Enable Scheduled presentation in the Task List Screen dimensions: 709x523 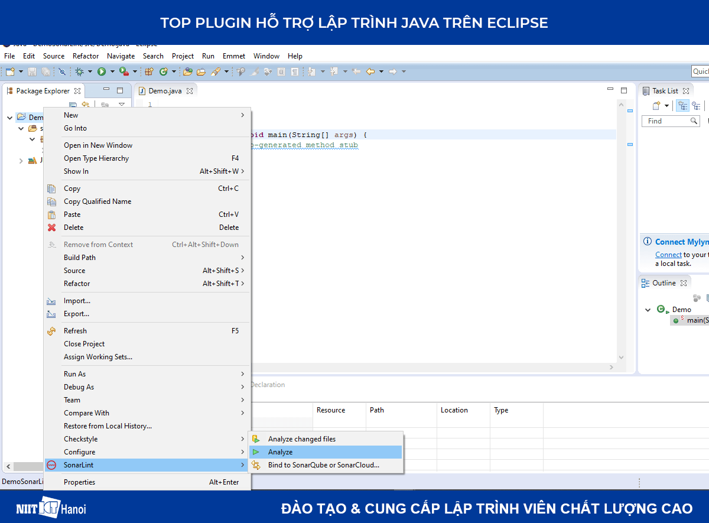click(697, 106)
